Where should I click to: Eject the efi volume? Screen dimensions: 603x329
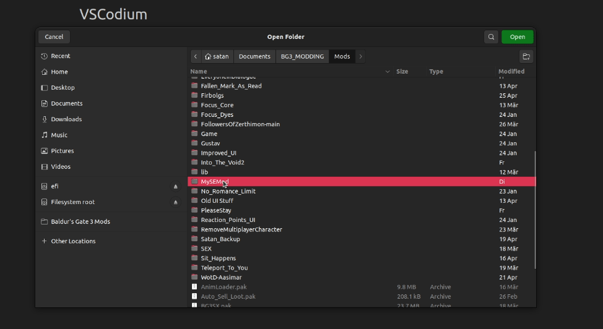175,186
